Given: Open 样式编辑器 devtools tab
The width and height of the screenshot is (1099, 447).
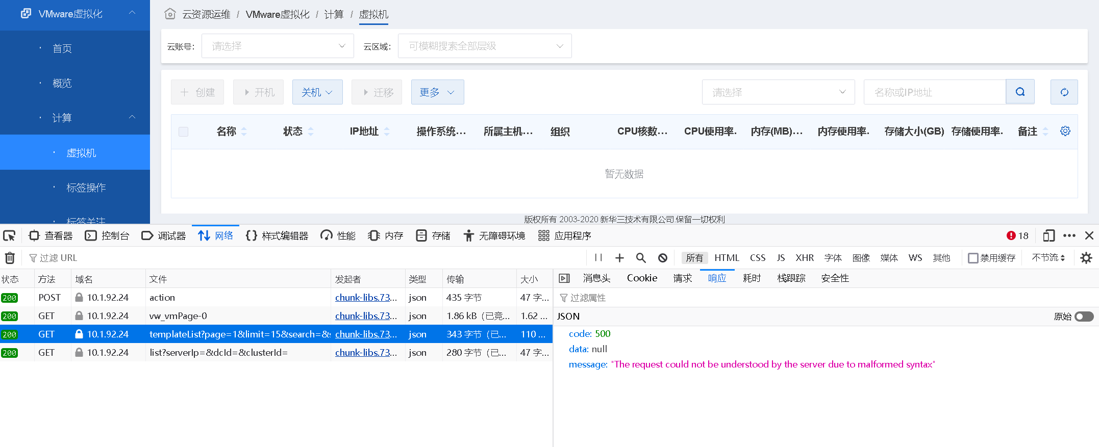Looking at the screenshot, I should coord(277,235).
